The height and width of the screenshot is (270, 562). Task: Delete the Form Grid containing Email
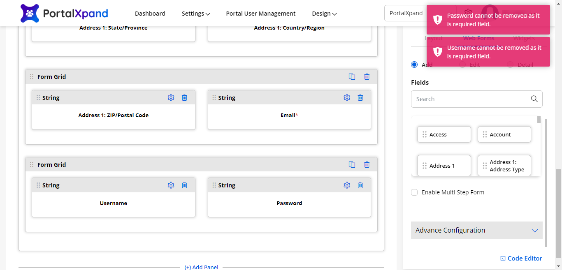pos(367,77)
